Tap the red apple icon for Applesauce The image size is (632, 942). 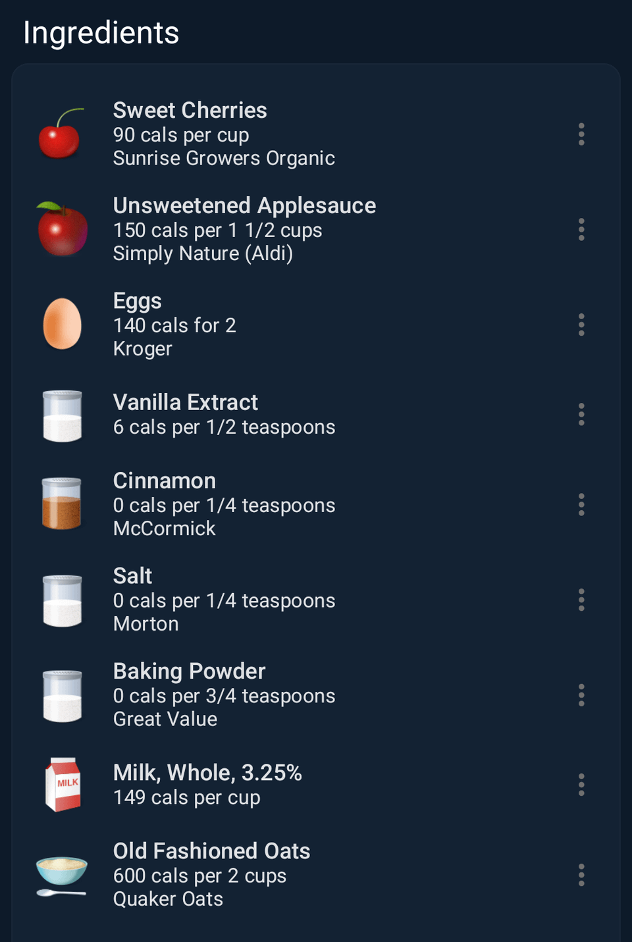pyautogui.click(x=62, y=229)
